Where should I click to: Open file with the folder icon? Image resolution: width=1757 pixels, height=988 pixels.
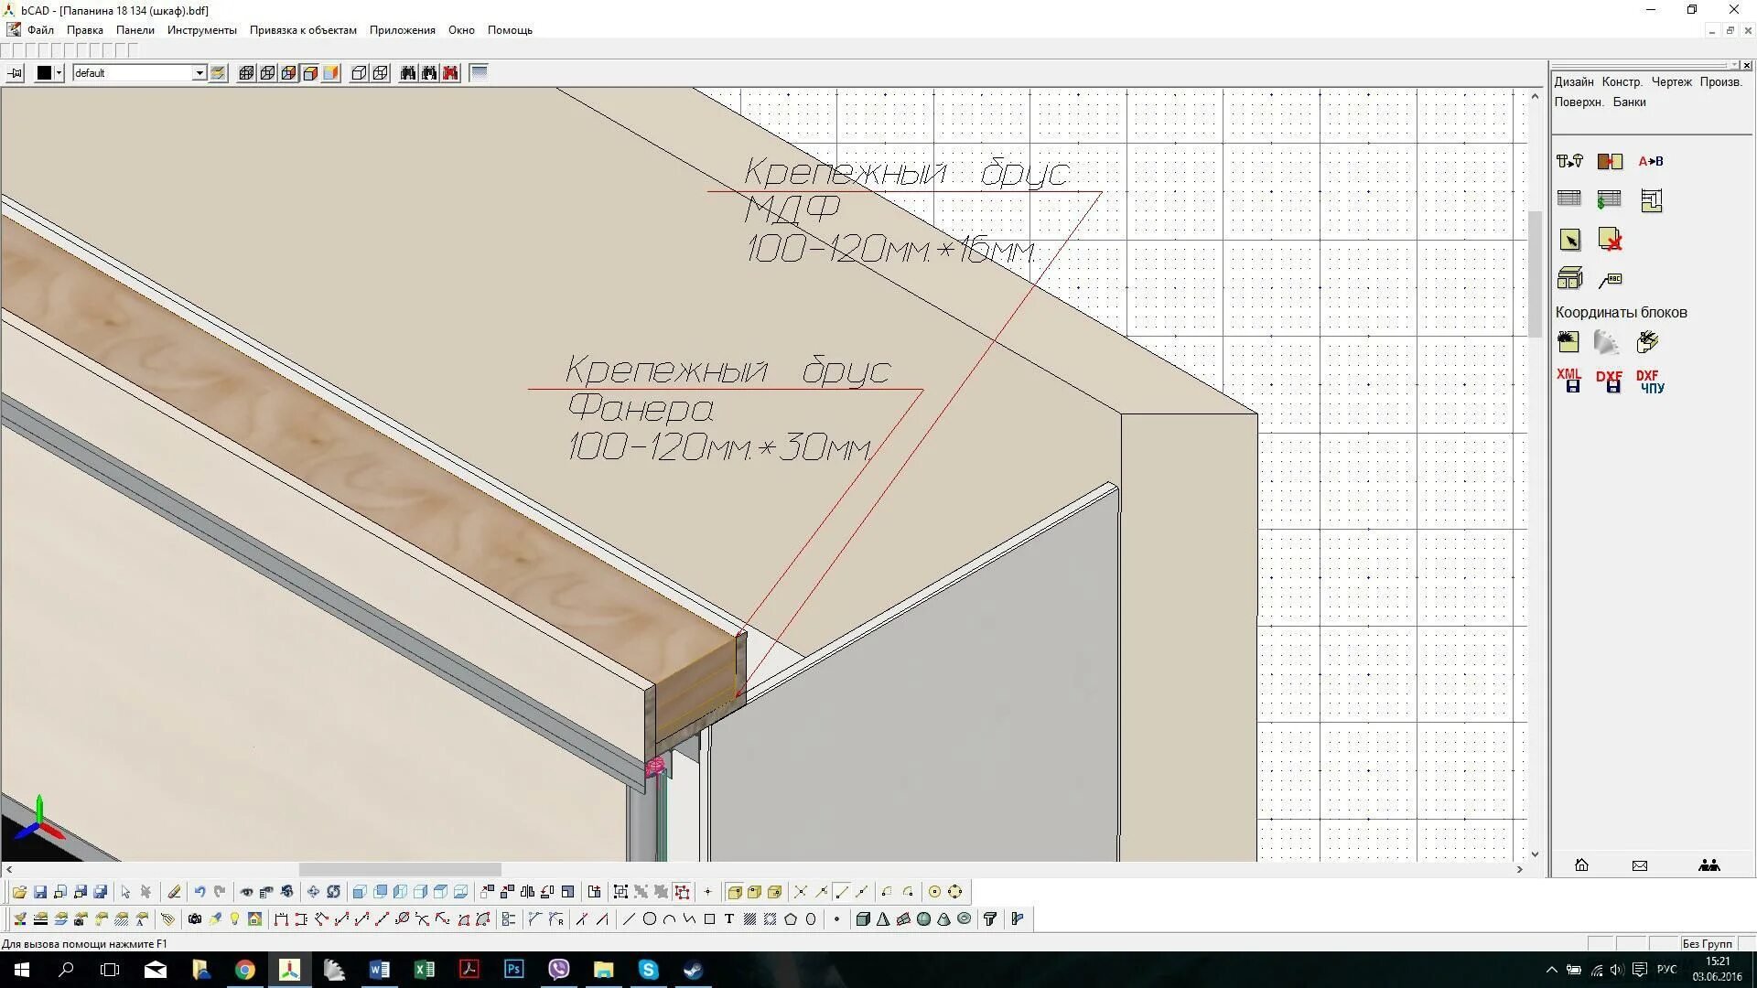[19, 891]
